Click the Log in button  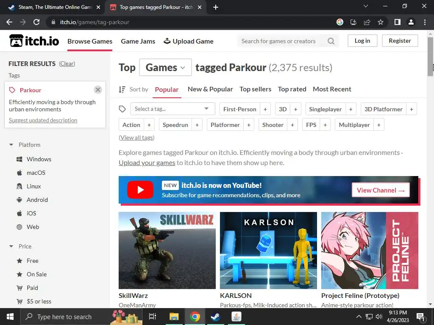pyautogui.click(x=362, y=41)
